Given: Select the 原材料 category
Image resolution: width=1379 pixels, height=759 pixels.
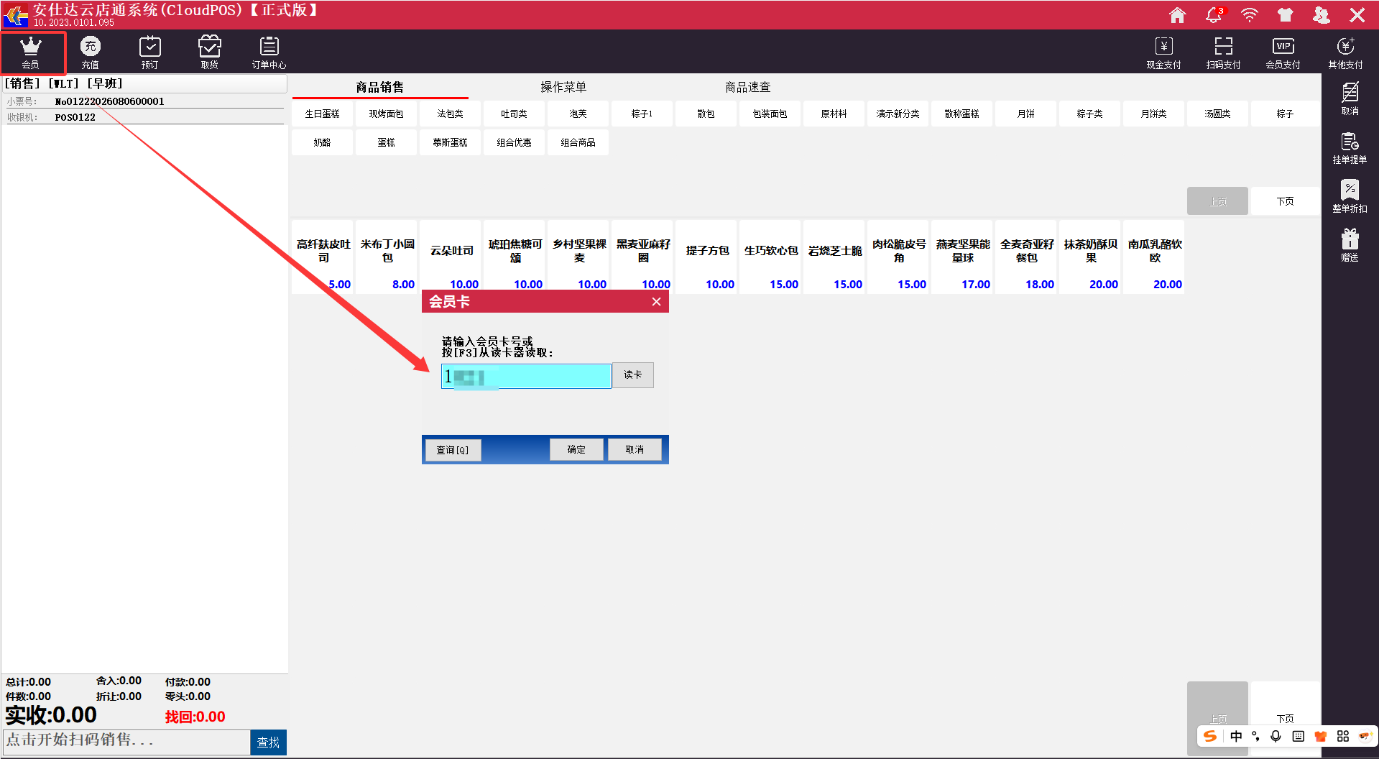Looking at the screenshot, I should [x=834, y=114].
